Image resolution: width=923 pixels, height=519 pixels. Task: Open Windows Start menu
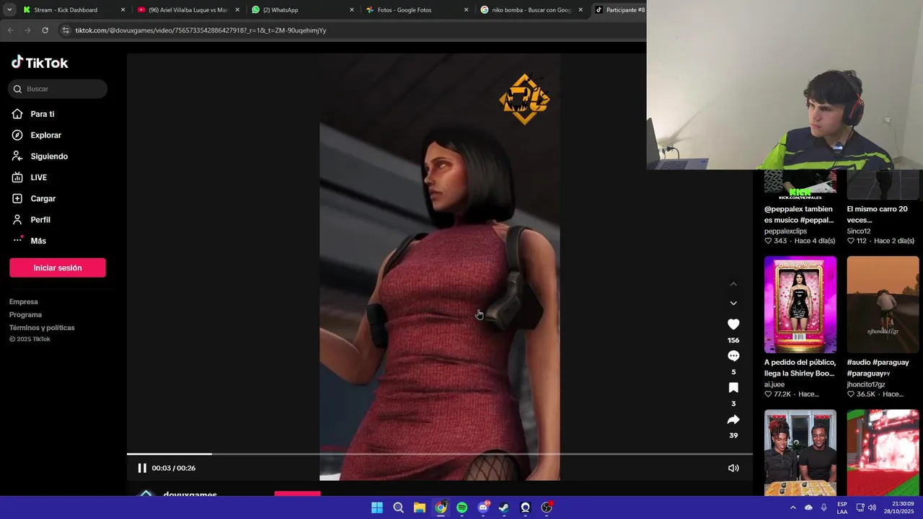click(x=376, y=507)
